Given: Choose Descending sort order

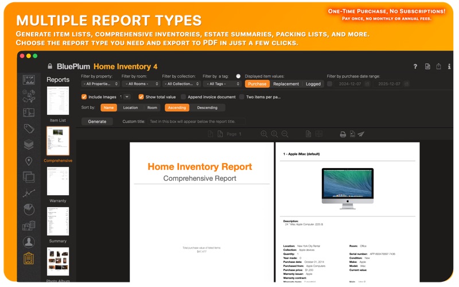Looking at the screenshot, I should (207, 107).
